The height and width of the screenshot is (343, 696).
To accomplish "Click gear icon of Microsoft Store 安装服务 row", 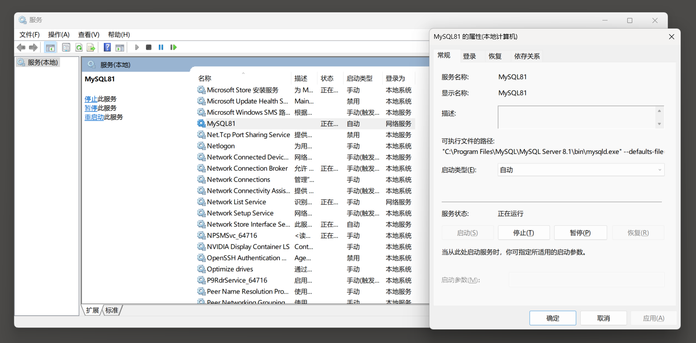I will click(201, 90).
